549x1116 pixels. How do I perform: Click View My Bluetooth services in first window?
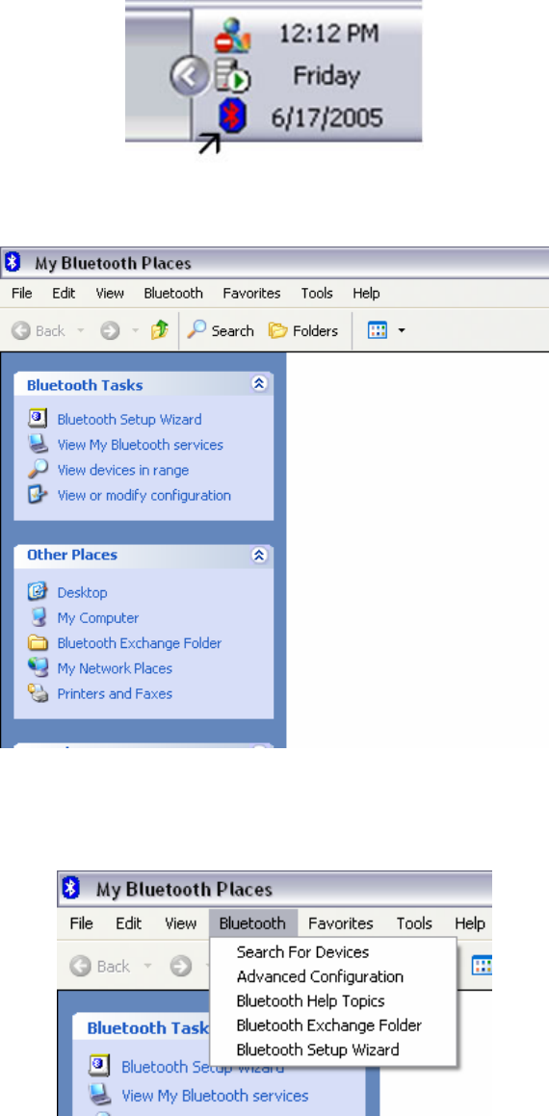pos(141,445)
